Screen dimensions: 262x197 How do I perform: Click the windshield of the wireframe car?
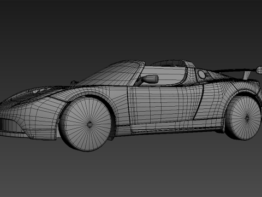(111, 74)
